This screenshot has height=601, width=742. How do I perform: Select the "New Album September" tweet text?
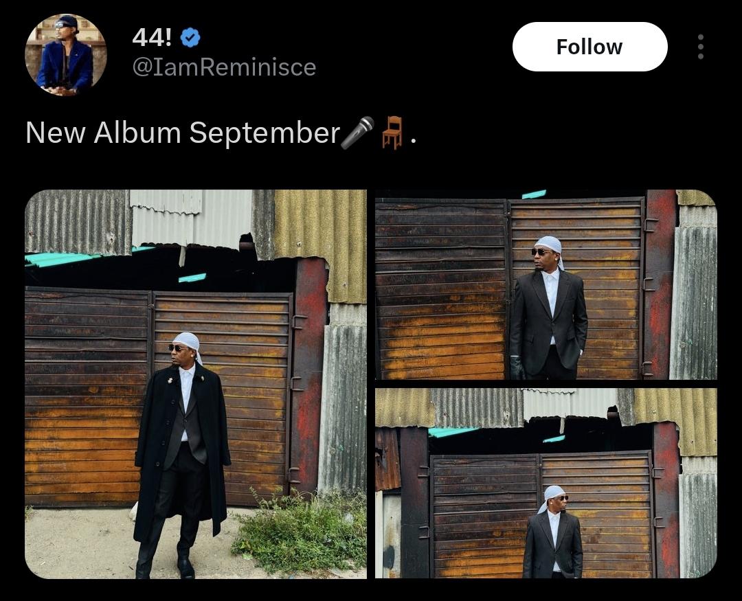pos(183,133)
